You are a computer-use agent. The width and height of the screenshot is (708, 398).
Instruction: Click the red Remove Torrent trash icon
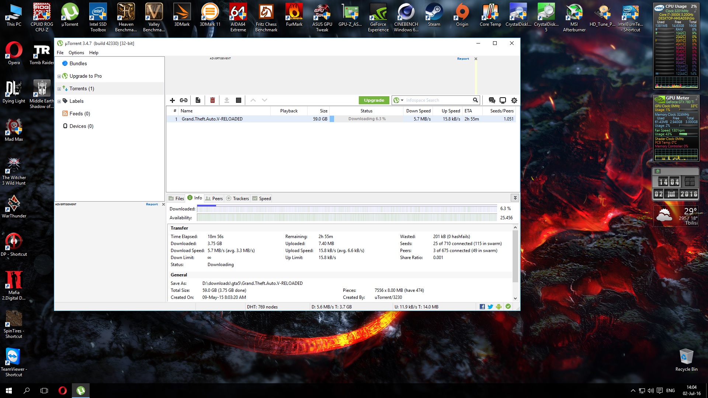click(212, 100)
